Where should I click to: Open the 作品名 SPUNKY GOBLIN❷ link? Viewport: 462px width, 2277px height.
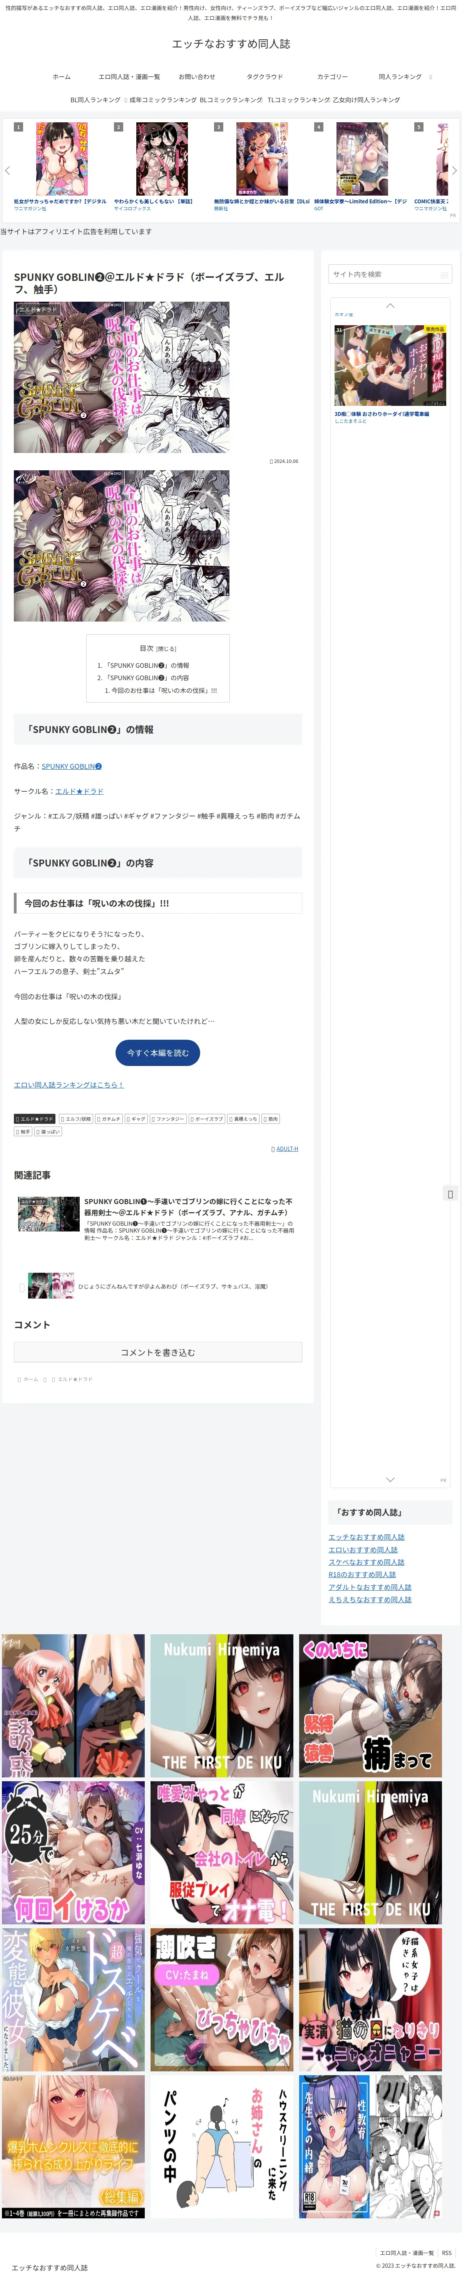(x=71, y=766)
